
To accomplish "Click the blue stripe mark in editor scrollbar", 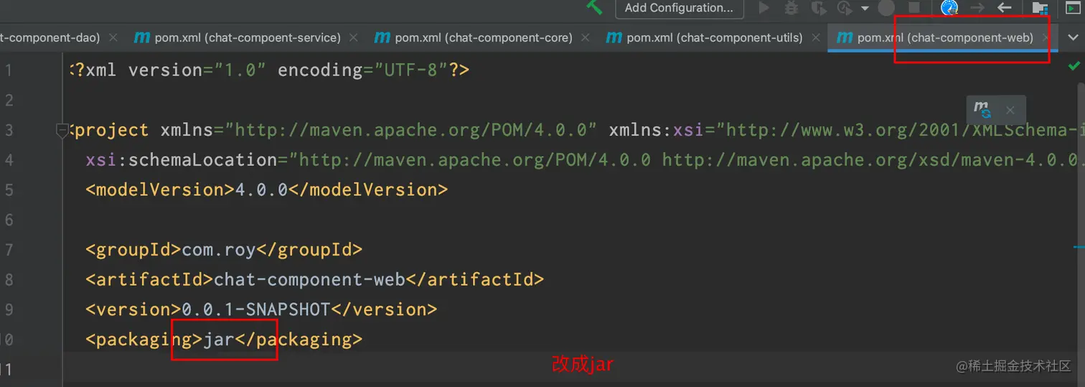I will point(1079,246).
